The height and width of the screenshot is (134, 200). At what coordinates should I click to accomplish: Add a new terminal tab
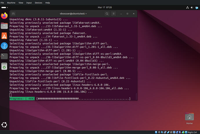pyautogui.click(x=13, y=14)
